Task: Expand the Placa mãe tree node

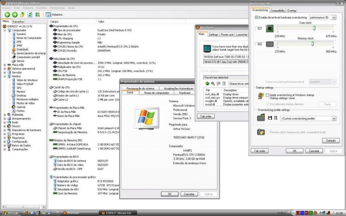Action: [x=5, y=65]
